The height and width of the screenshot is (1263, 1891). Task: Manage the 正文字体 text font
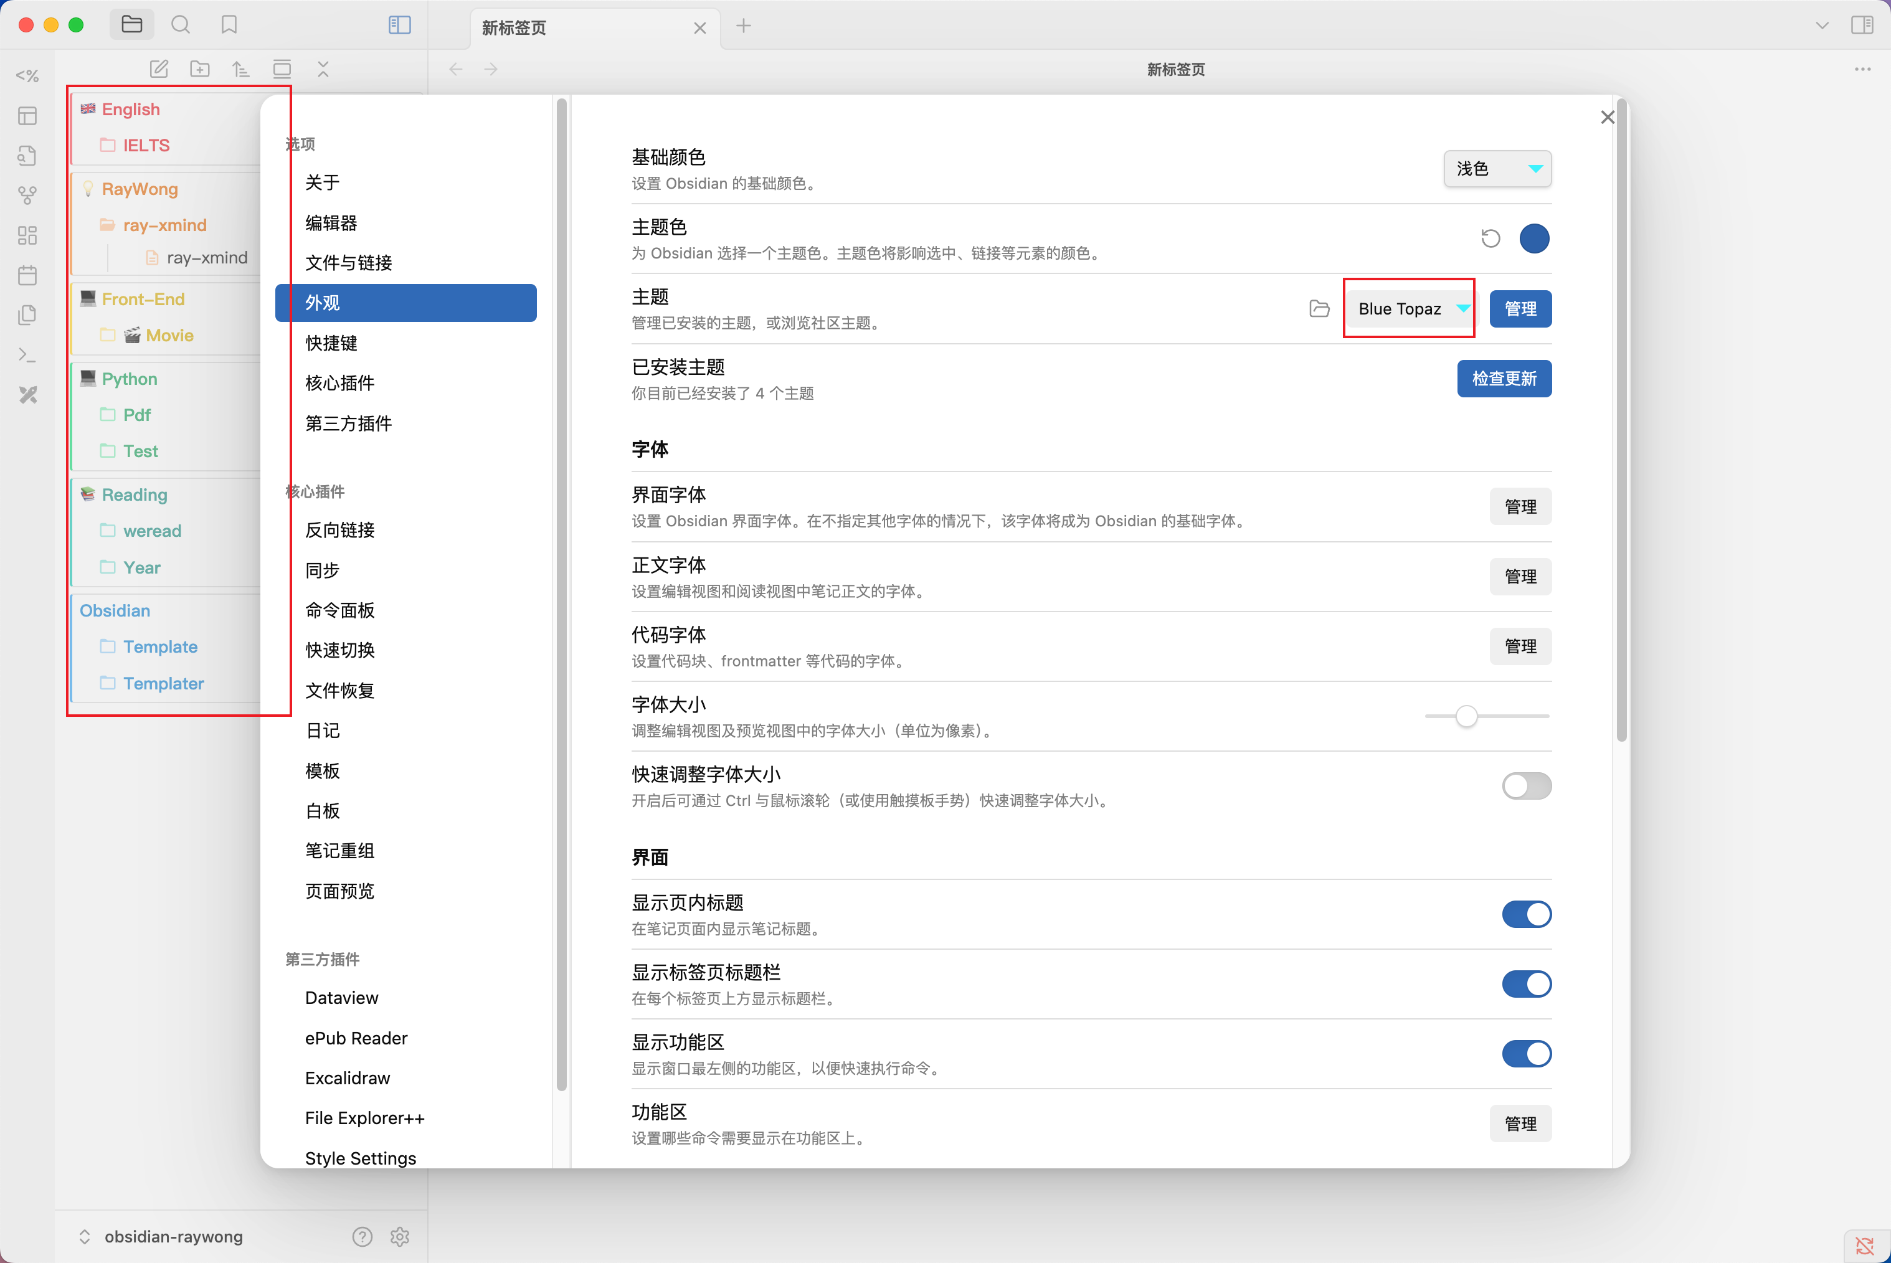1520,577
